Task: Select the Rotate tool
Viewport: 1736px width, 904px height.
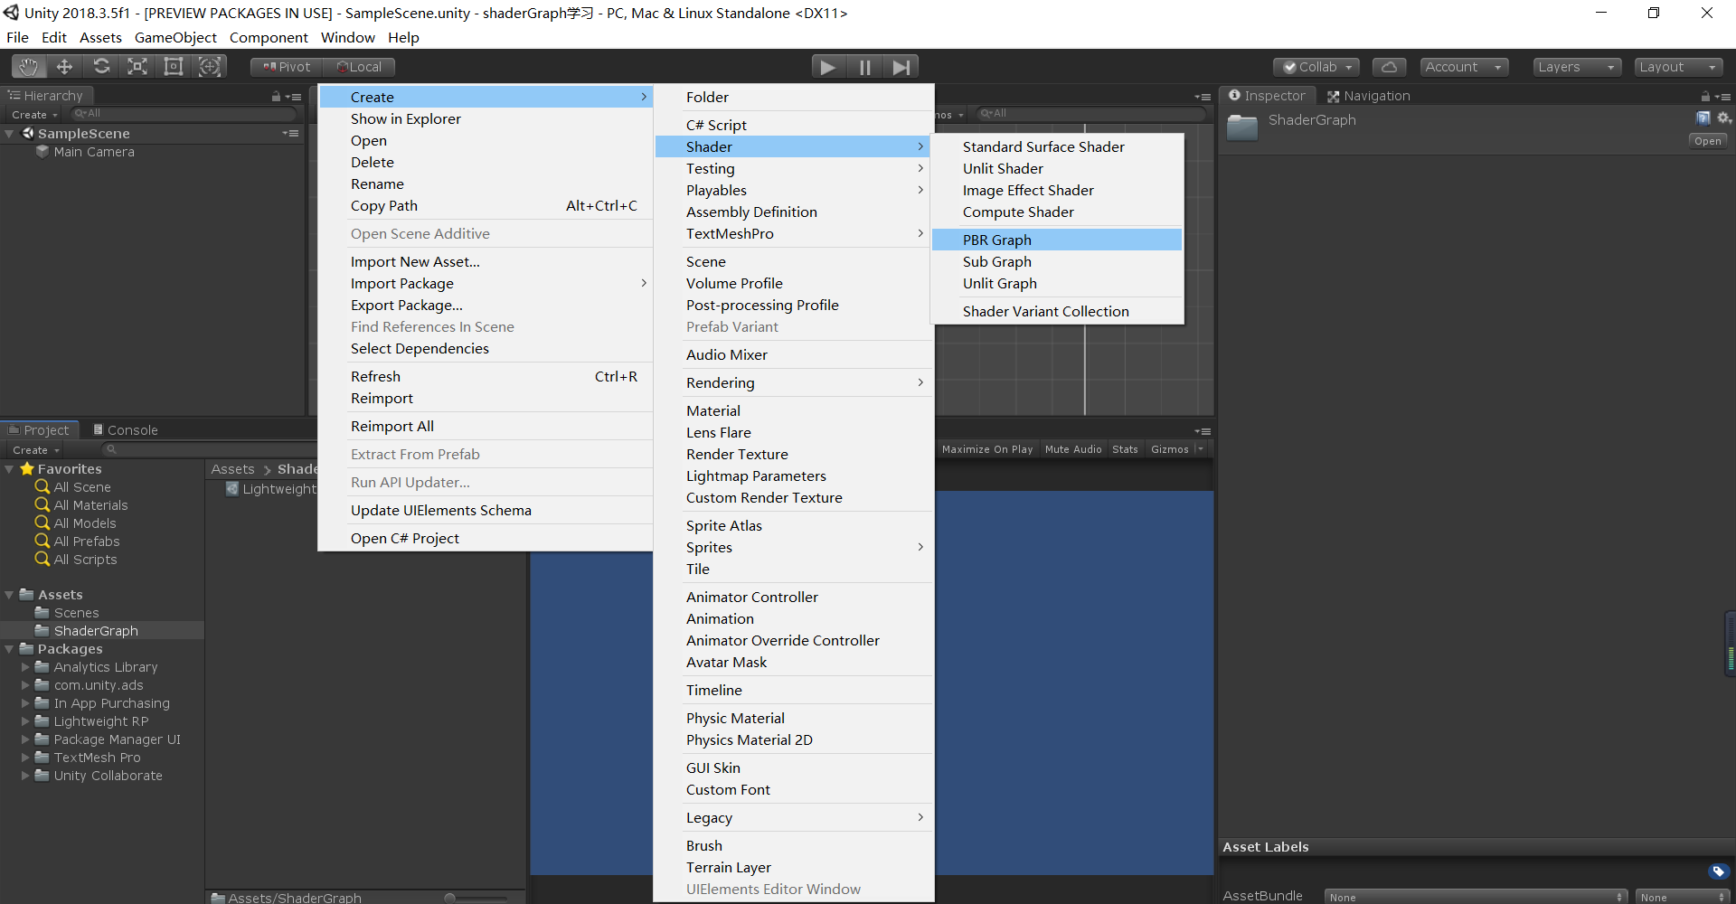Action: point(101,66)
